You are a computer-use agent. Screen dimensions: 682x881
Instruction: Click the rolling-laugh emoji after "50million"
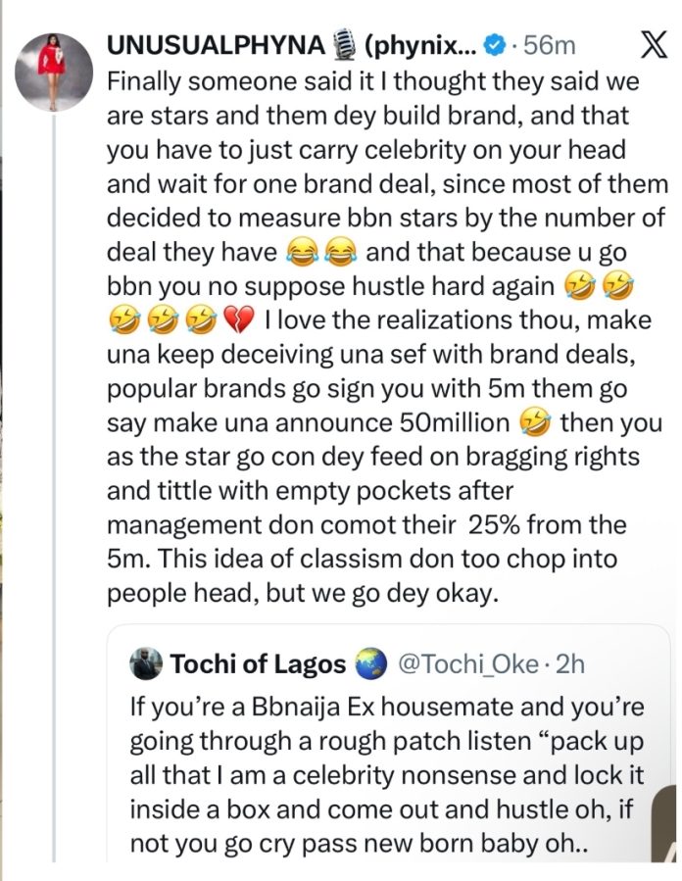pyautogui.click(x=535, y=423)
